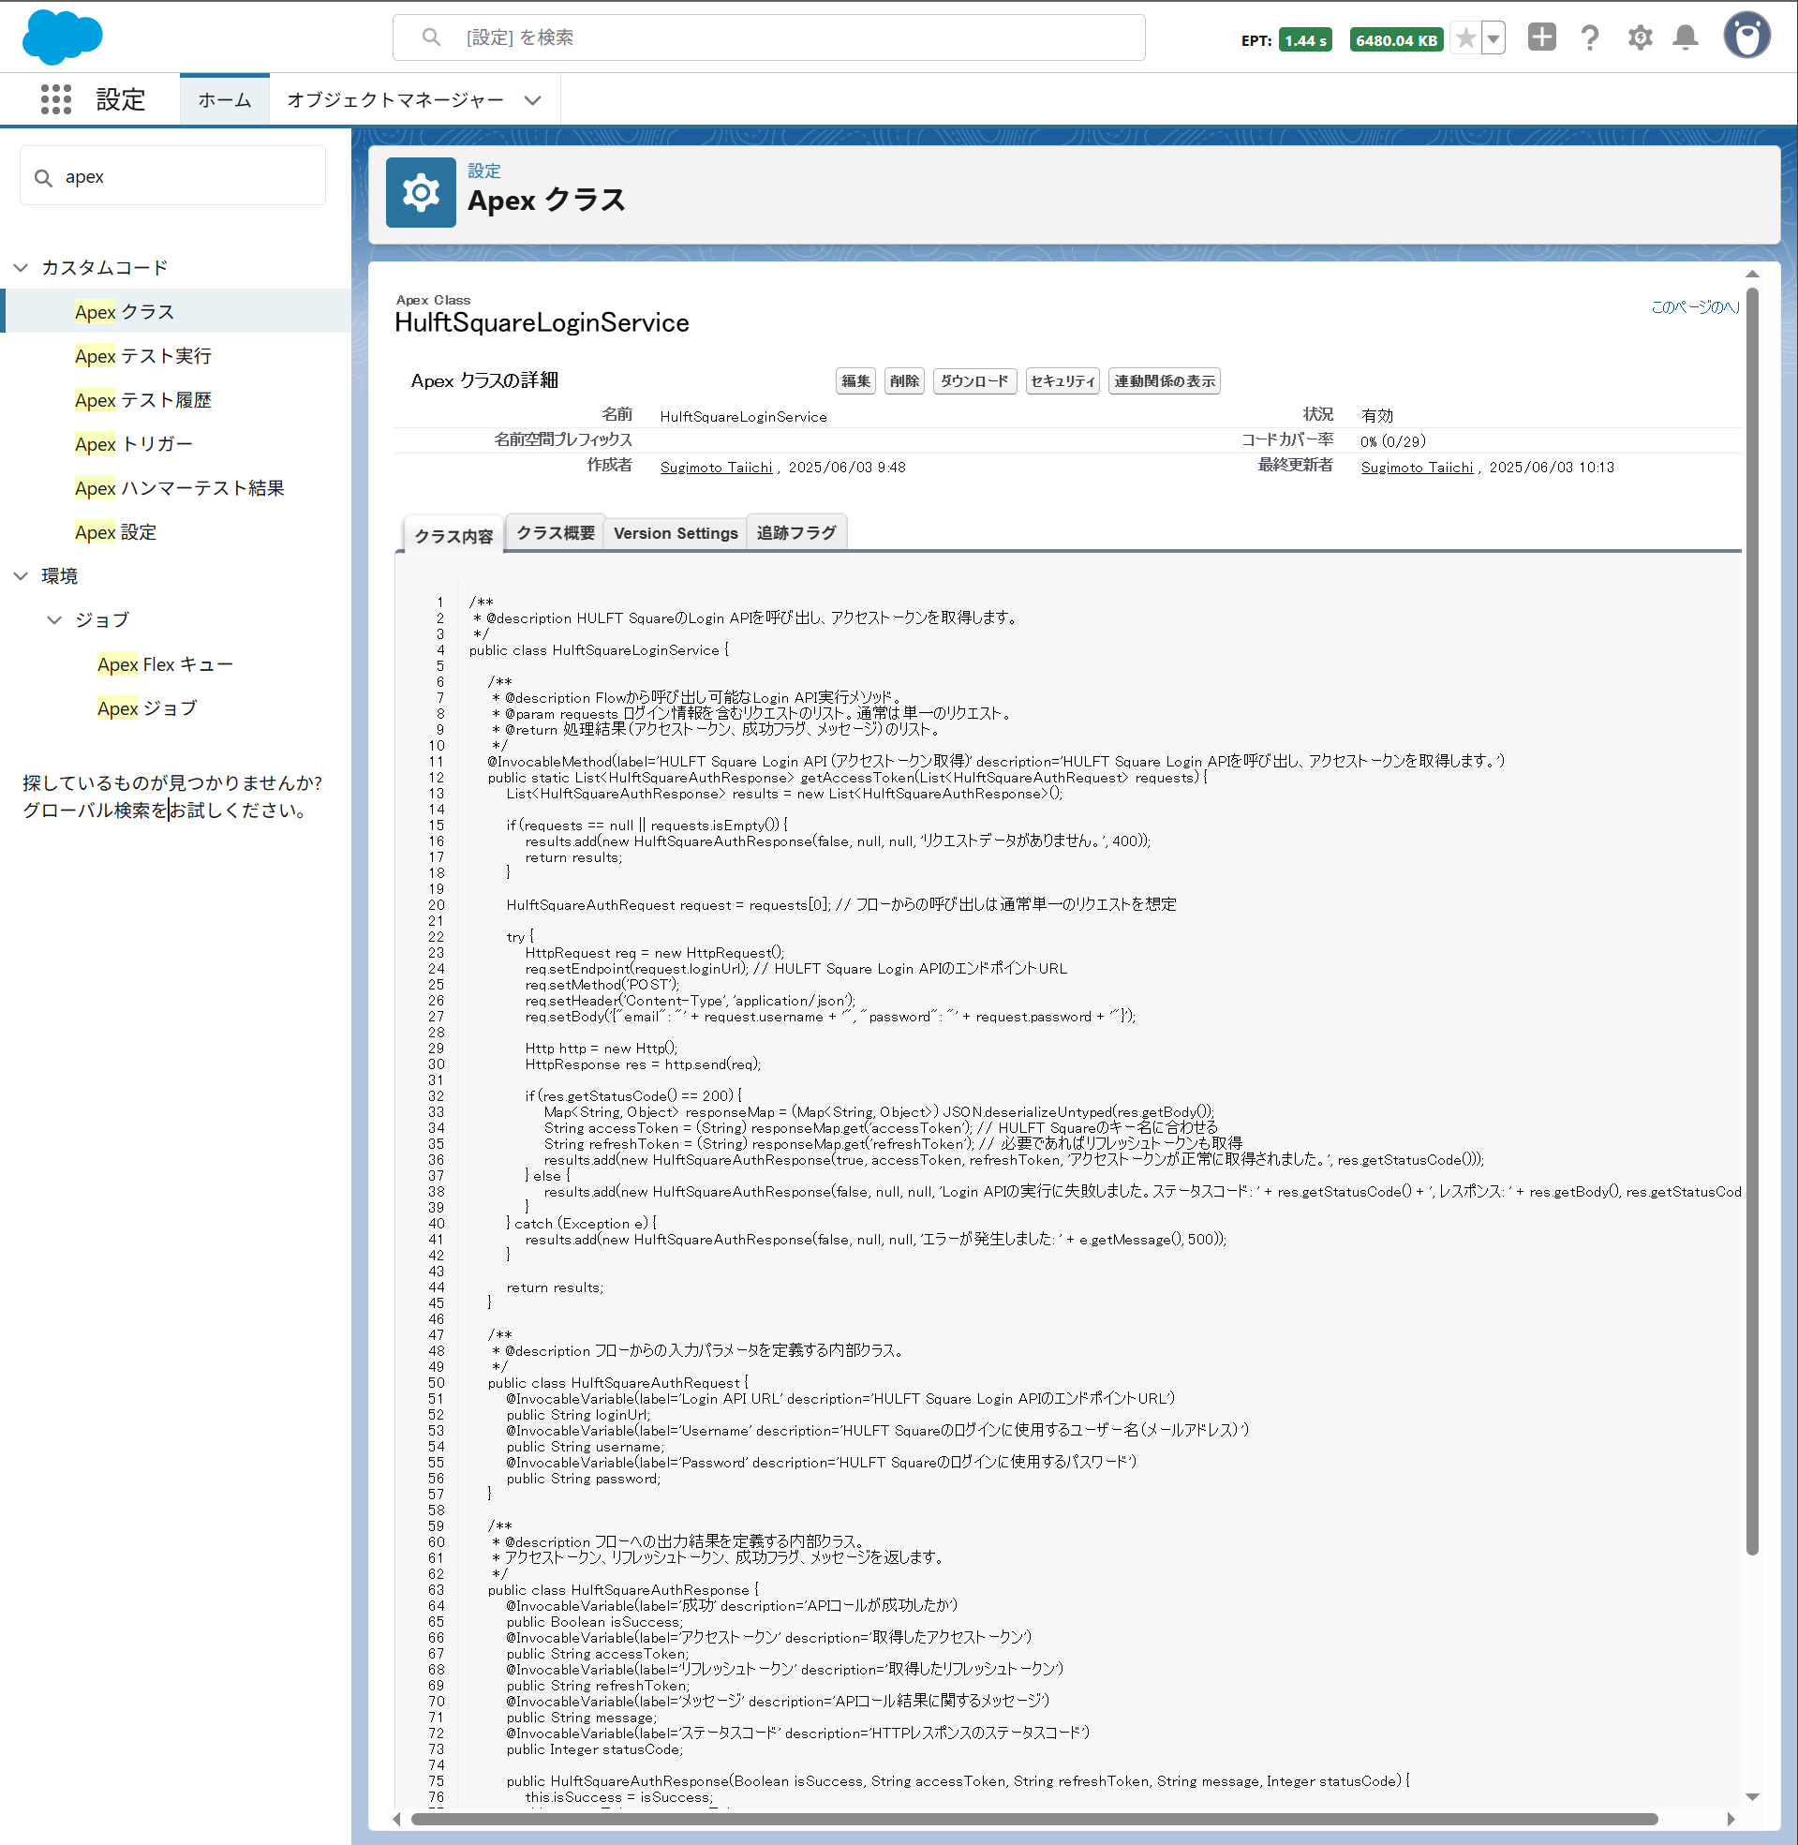Switch to the Version Settings tab
This screenshot has width=1798, height=1845.
tap(676, 532)
